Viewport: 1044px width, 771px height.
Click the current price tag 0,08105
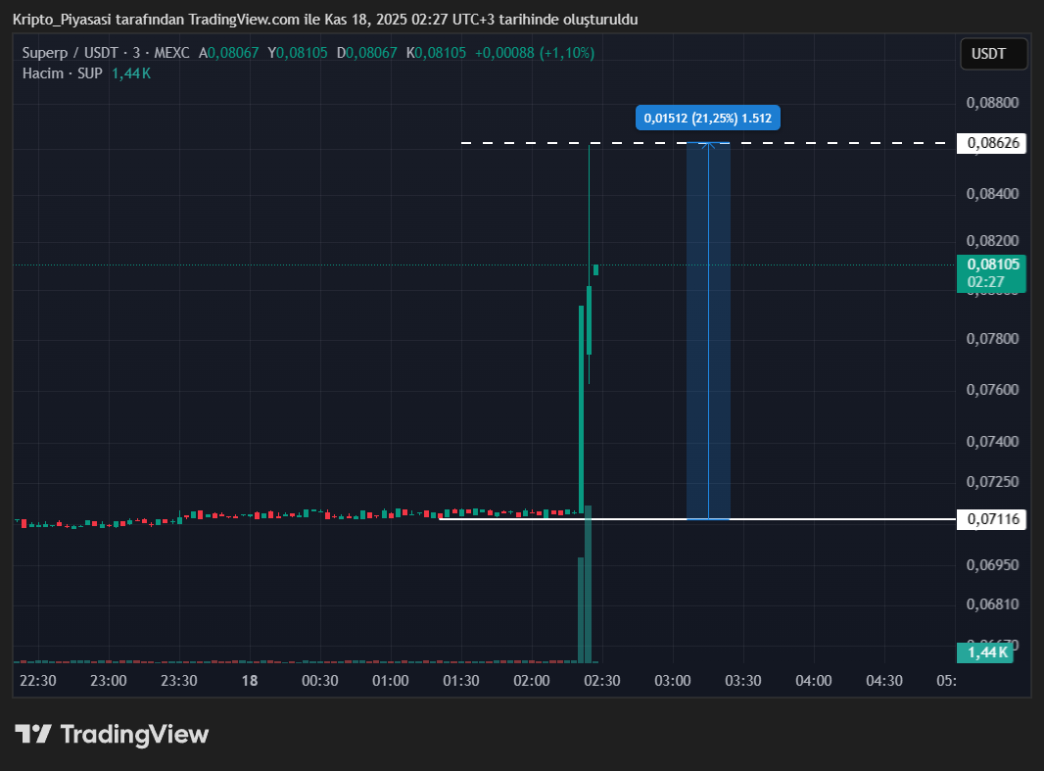(x=992, y=265)
